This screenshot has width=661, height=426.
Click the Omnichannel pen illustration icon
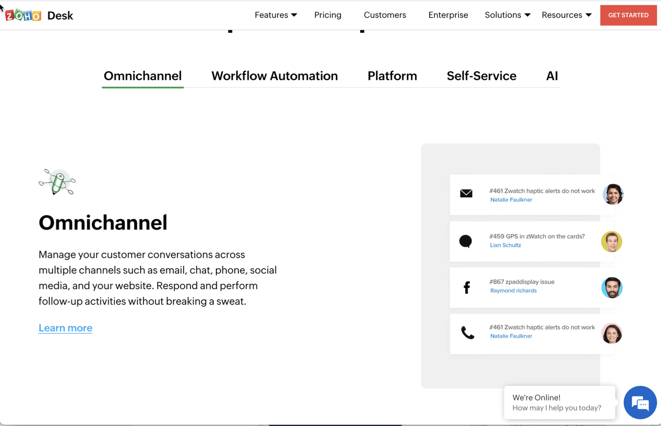[x=57, y=182]
